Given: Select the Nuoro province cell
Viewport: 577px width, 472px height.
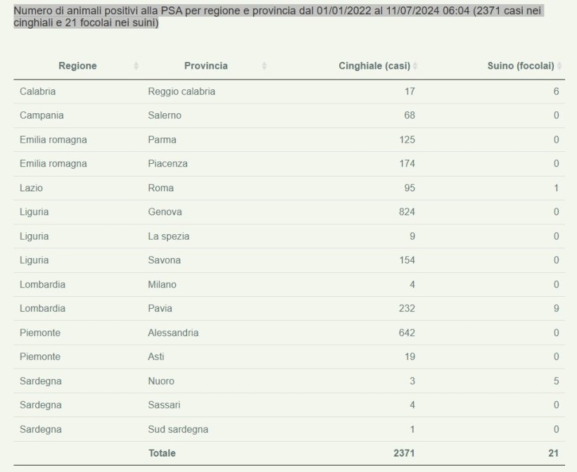Looking at the screenshot, I should [x=161, y=381].
